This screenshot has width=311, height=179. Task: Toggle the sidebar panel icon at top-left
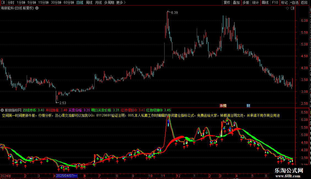point(3,2)
